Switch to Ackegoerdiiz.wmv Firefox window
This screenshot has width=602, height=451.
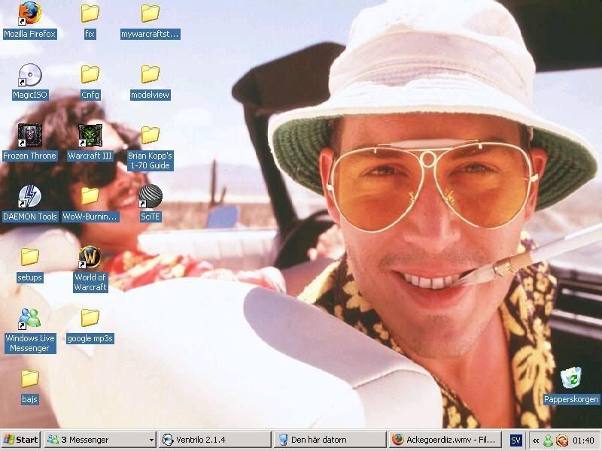coord(445,440)
